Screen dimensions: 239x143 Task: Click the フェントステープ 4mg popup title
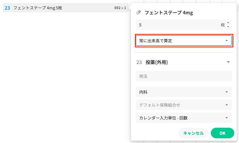pyautogui.click(x=168, y=13)
